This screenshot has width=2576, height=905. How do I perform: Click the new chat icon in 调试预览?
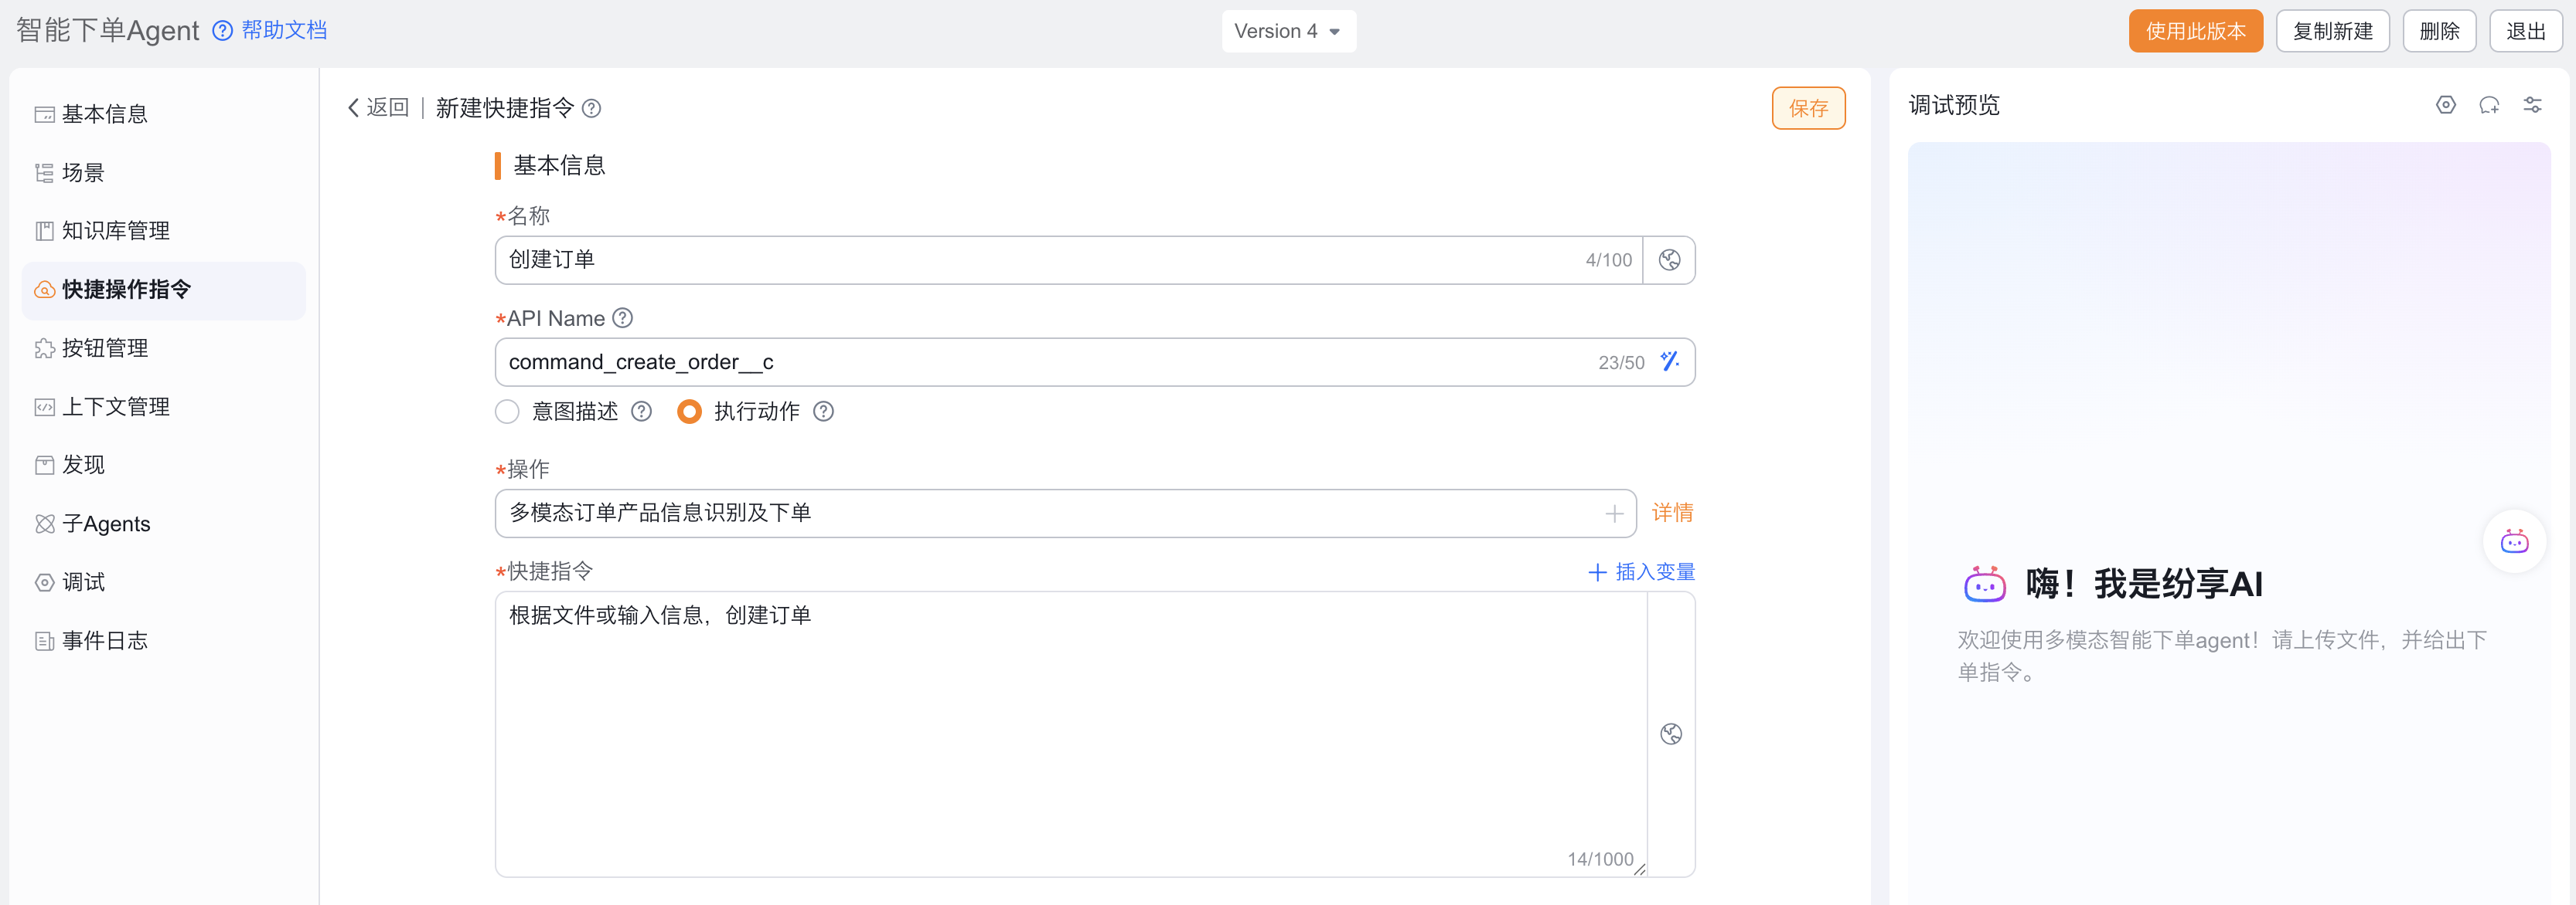tap(2489, 105)
